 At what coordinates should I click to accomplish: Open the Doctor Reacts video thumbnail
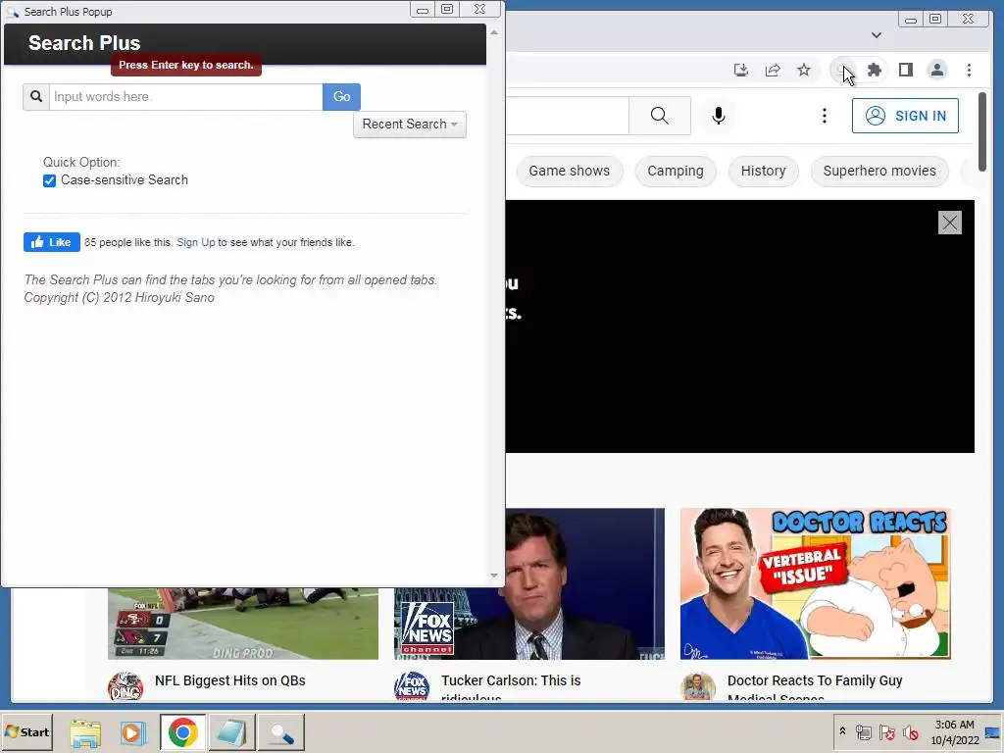[x=815, y=583]
